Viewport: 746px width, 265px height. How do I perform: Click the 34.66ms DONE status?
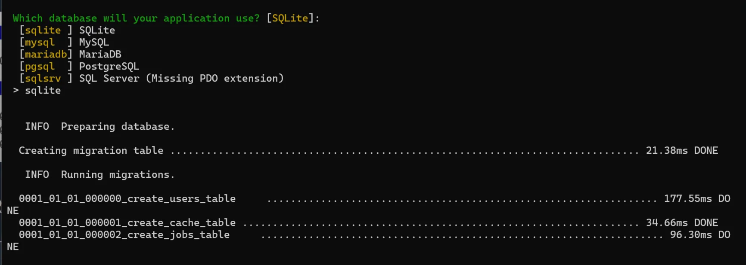point(682,223)
